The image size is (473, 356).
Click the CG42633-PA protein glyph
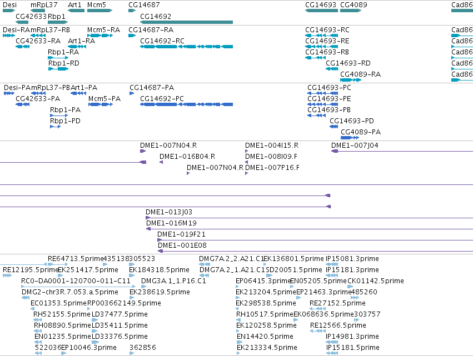23,104
